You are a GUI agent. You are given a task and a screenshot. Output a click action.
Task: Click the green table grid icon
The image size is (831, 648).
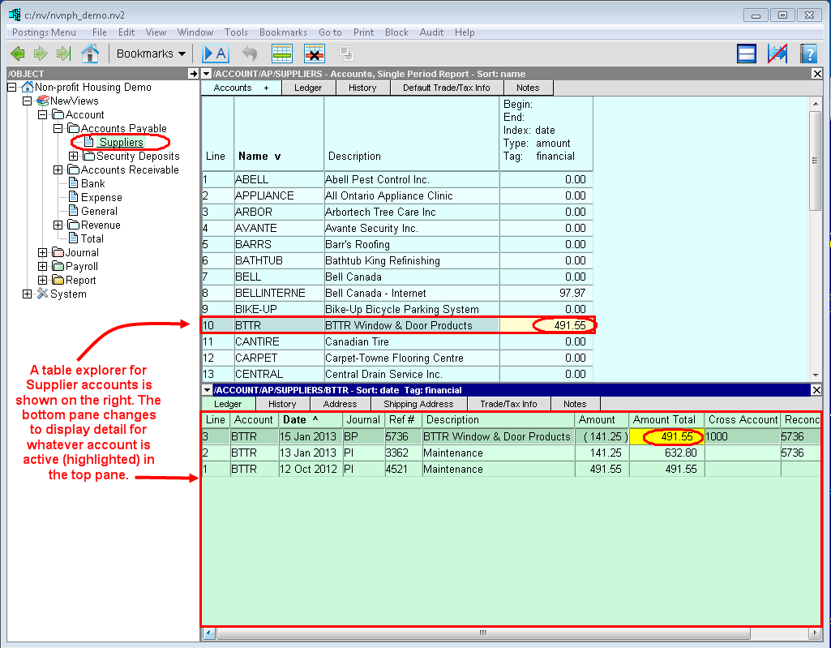click(282, 54)
